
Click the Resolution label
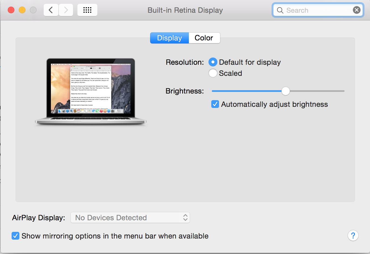tap(185, 62)
